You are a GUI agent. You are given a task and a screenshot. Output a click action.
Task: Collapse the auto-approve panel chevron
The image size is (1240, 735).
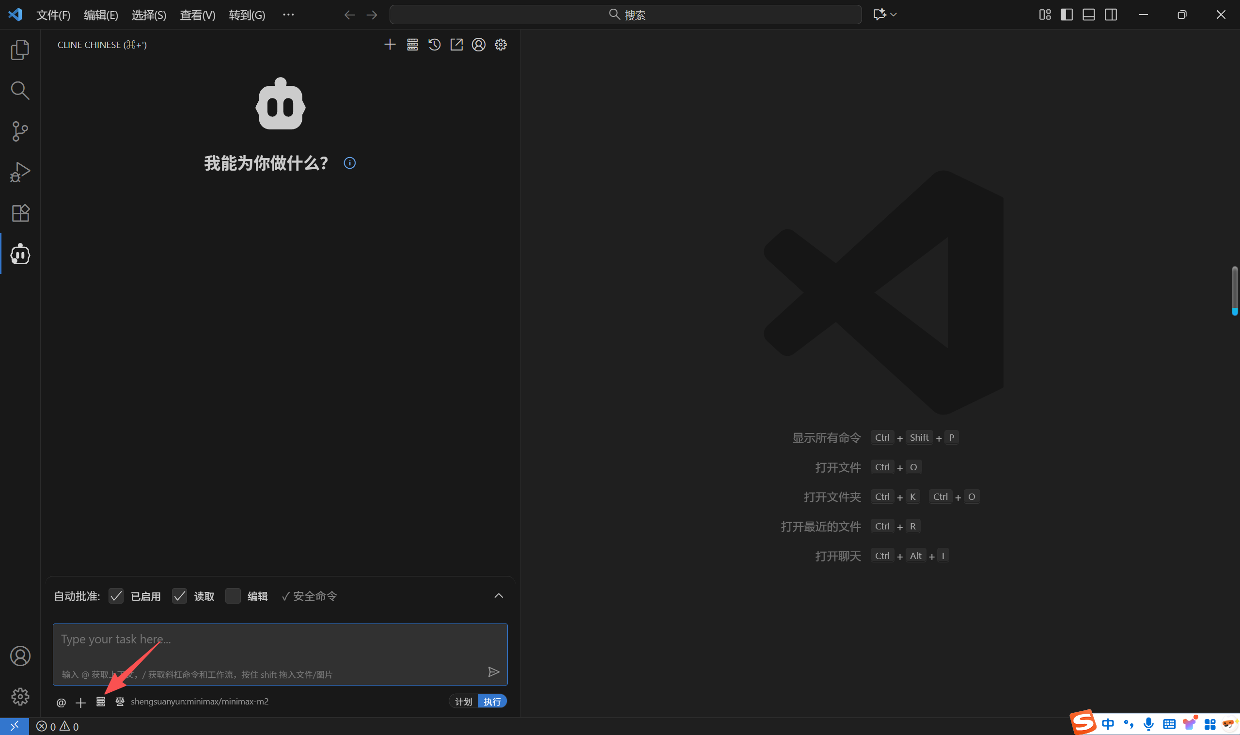(x=499, y=596)
